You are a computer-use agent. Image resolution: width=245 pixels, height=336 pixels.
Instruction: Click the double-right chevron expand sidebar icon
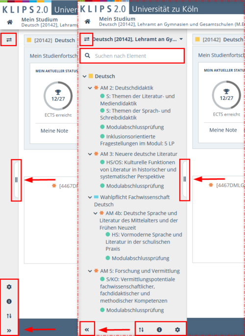pyautogui.click(x=9, y=331)
